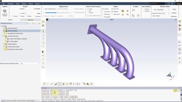Click the Examine info circle icon
The image size is (182, 102).
[138, 15]
